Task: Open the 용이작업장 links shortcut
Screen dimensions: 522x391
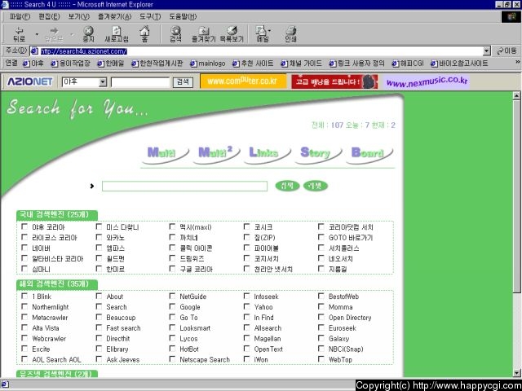Action: point(71,64)
